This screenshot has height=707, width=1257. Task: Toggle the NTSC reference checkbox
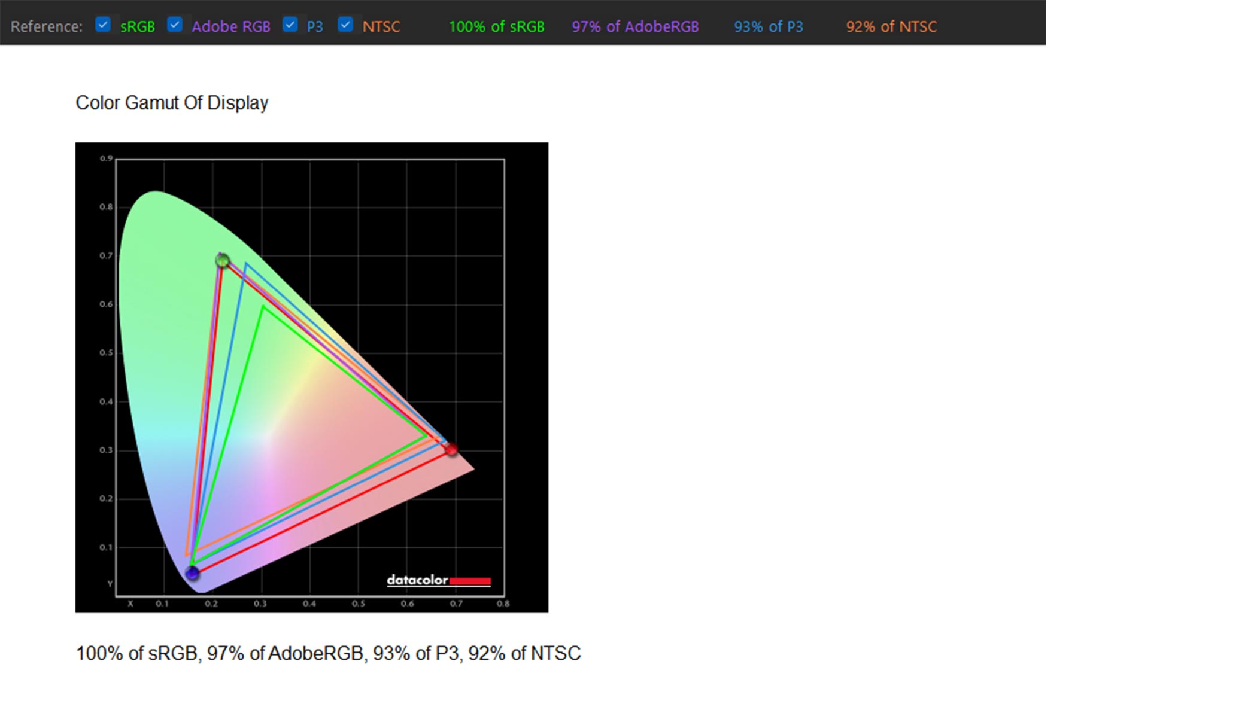(345, 25)
